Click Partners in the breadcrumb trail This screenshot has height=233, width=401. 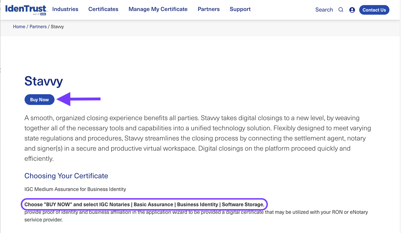tap(38, 26)
